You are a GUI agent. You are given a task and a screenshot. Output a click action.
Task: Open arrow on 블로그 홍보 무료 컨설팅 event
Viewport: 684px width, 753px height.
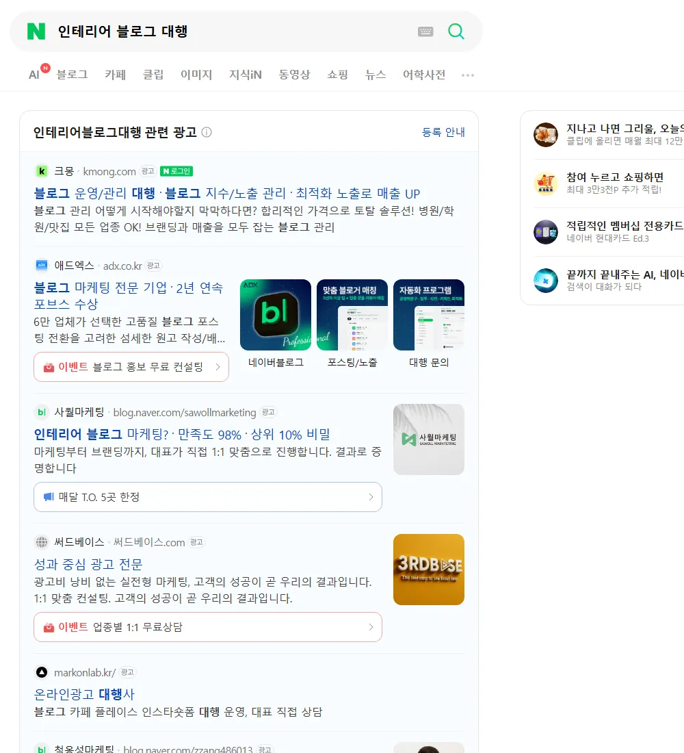218,367
